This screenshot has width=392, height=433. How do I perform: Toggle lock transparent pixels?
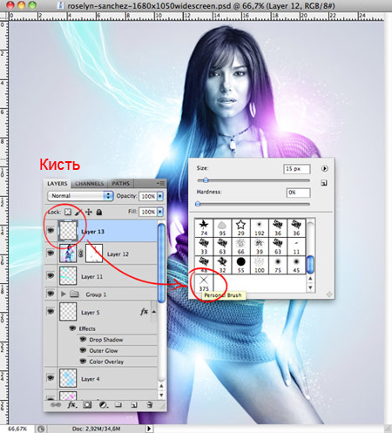click(68, 212)
